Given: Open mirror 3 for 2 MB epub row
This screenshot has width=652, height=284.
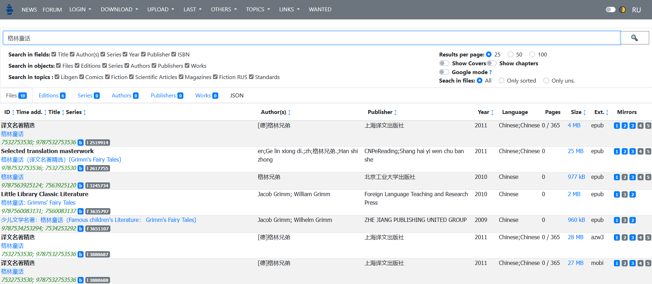Looking at the screenshot, I should click(x=624, y=194).
